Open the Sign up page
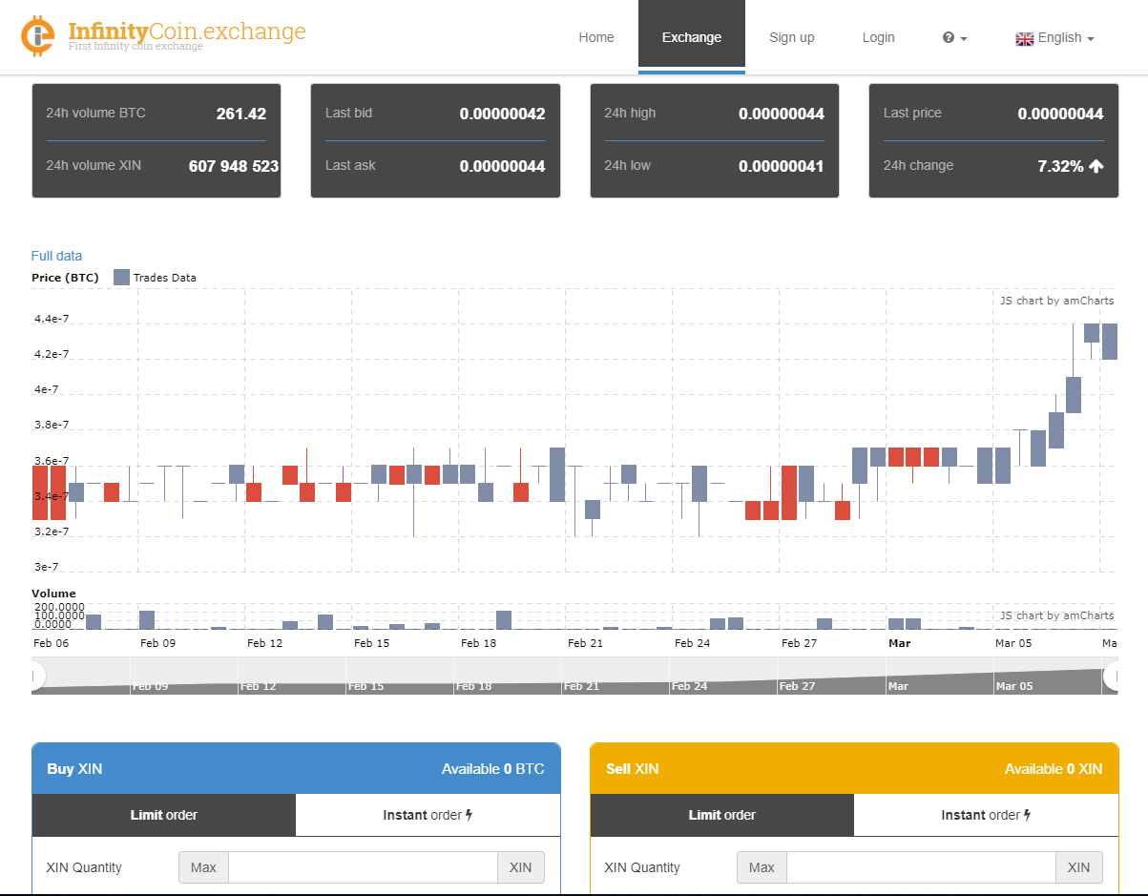Viewport: 1148px width, 896px height. (792, 37)
